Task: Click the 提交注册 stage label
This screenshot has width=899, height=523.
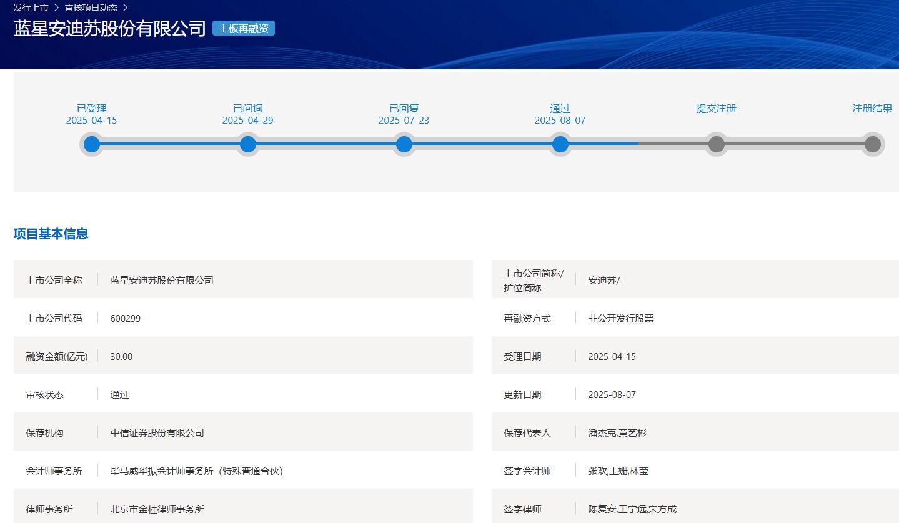Action: coord(716,108)
